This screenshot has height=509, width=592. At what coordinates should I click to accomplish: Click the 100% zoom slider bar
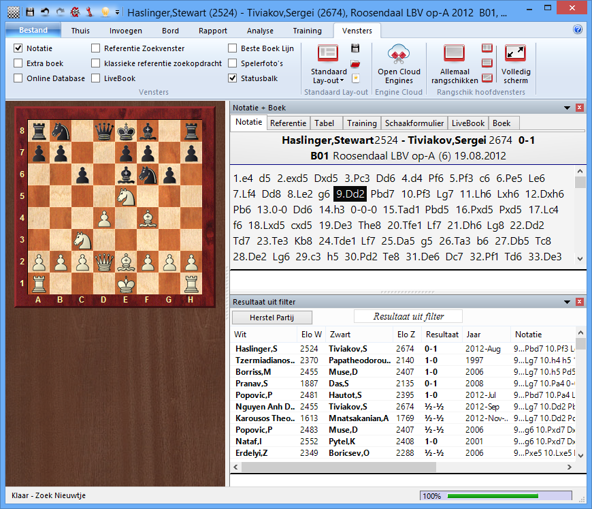tap(501, 496)
